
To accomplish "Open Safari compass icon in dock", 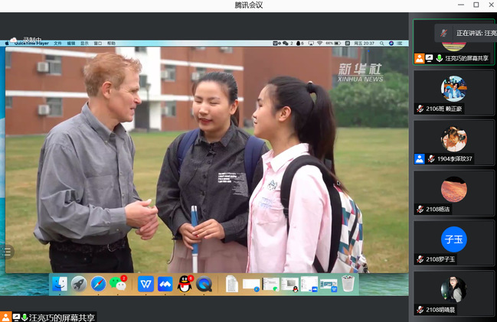I will [99, 284].
